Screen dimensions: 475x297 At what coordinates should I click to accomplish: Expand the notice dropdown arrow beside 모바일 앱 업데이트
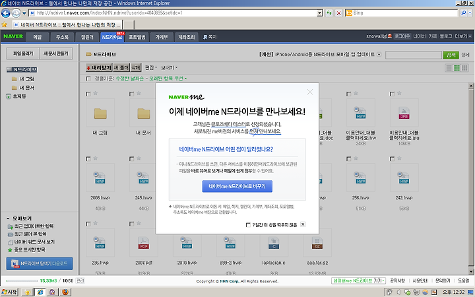pos(379,55)
